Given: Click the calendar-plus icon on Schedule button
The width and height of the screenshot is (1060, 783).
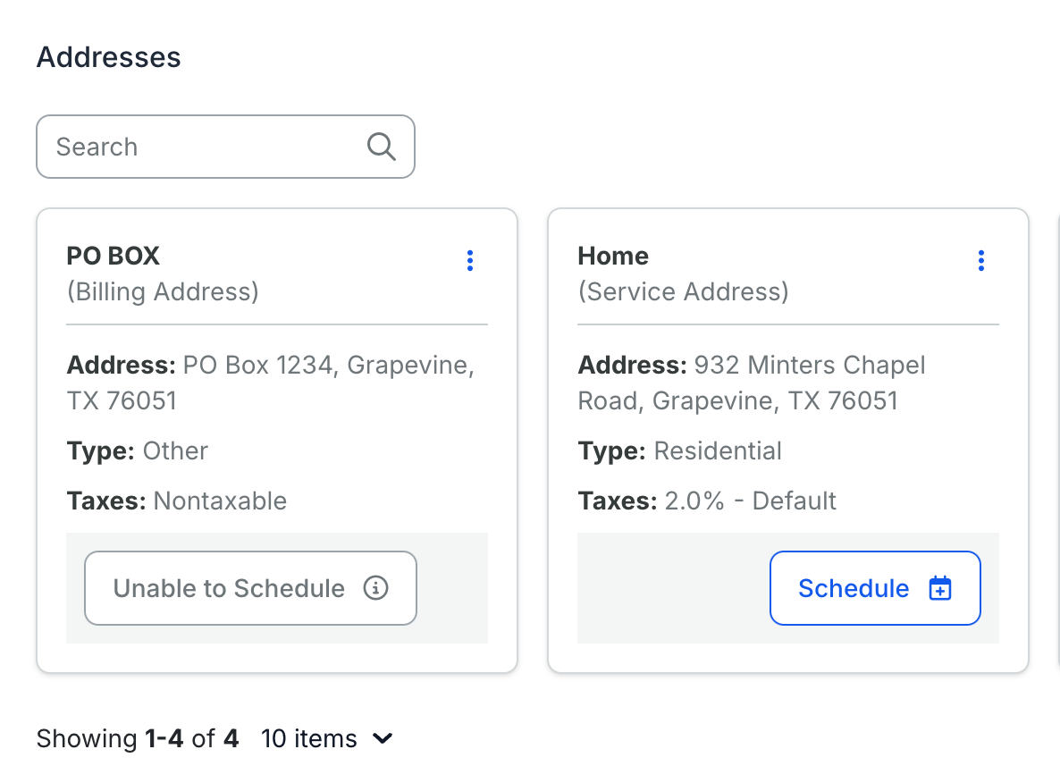Looking at the screenshot, I should coord(940,588).
